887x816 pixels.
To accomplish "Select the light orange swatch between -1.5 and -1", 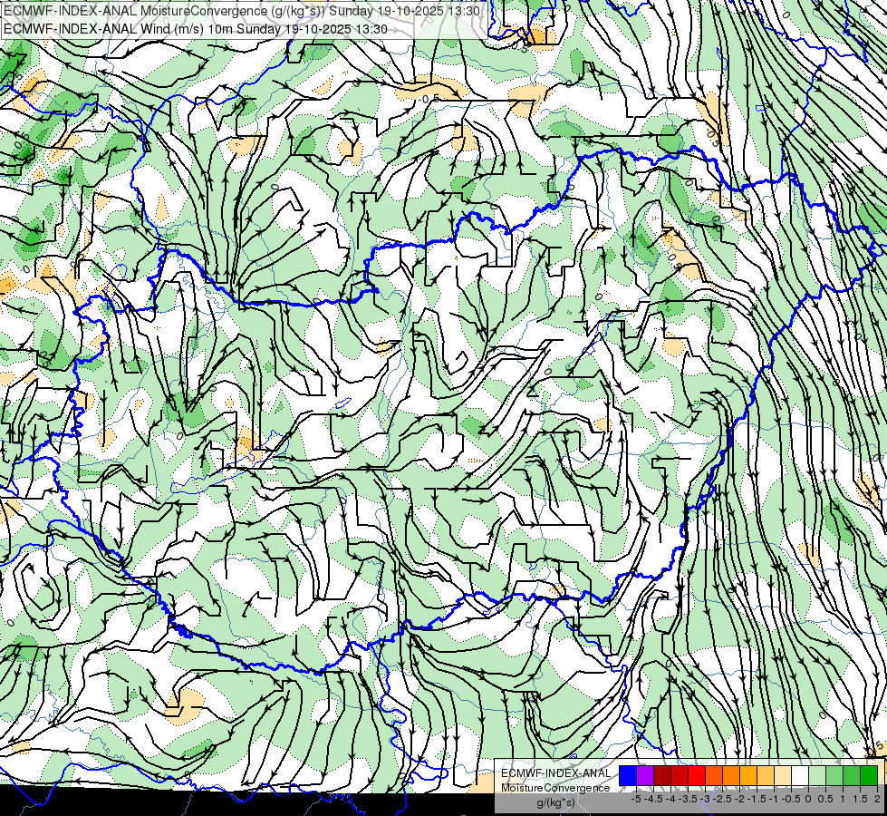I will point(766,775).
